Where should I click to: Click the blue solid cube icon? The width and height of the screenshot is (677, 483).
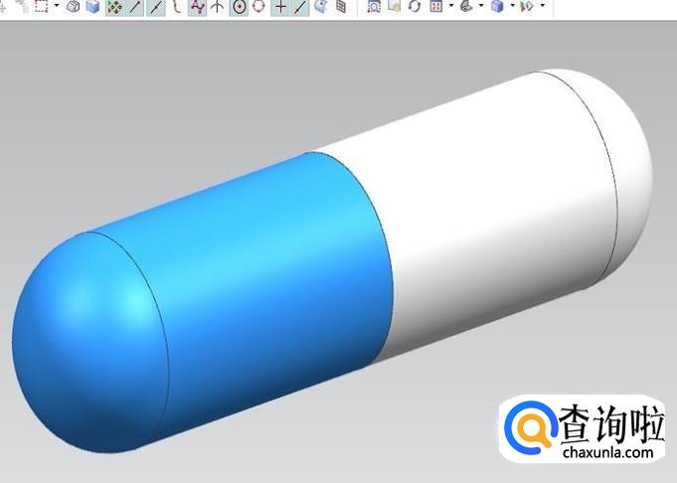(92, 7)
